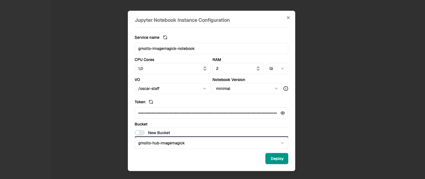Focus the CPU Cores value field
The image size is (425, 179).
[167, 69]
